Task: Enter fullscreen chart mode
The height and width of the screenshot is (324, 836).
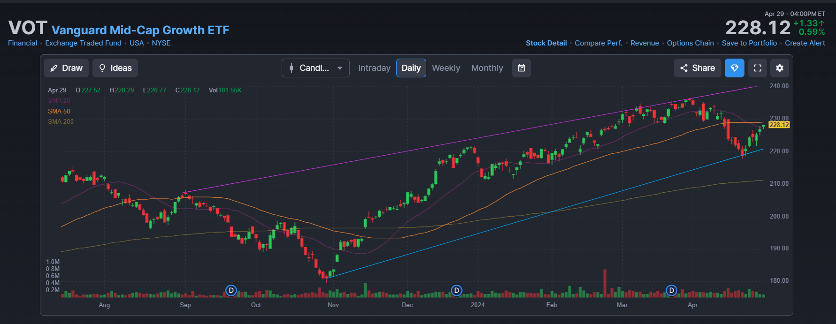Action: pyautogui.click(x=758, y=68)
